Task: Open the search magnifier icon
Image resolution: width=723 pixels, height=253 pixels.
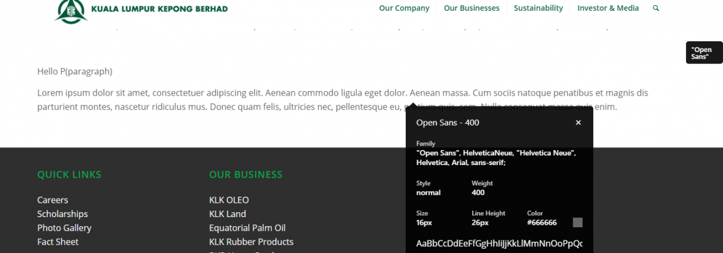Action: point(656,8)
